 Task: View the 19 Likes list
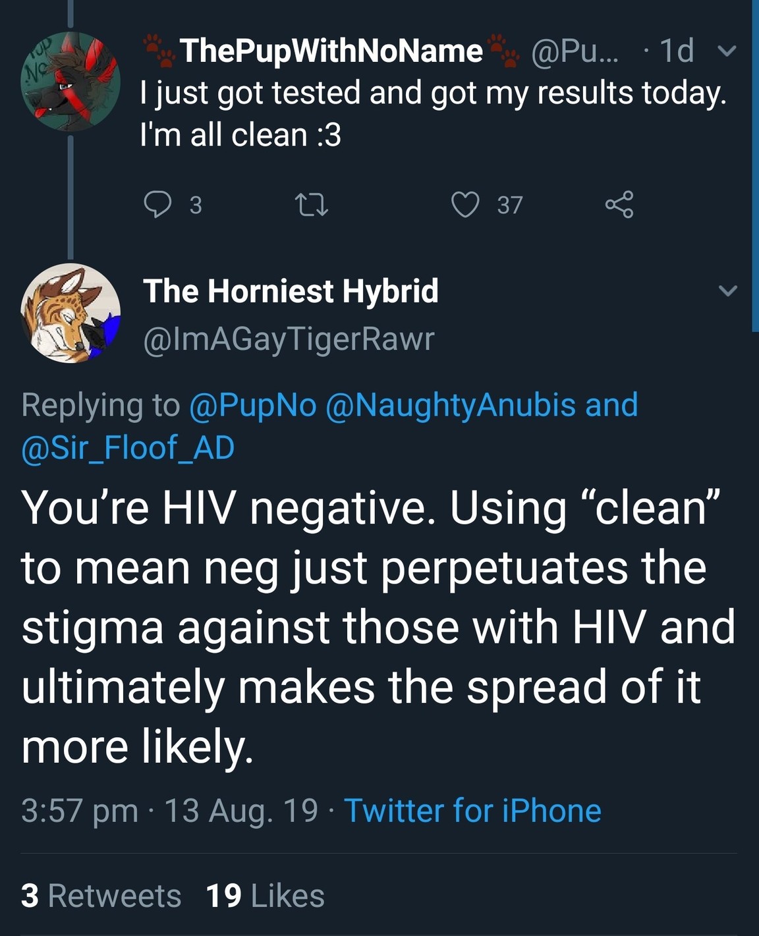click(265, 896)
